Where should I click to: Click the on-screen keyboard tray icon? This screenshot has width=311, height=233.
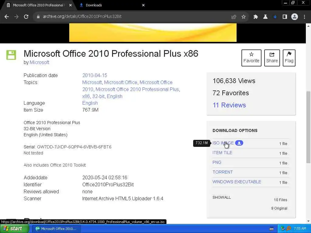click(x=272, y=229)
